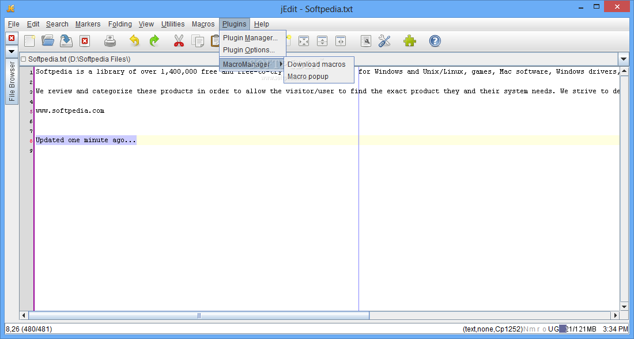Viewport: 634px width, 339px height.
Task: Click the Unsplit view toolbar icon
Action: point(304,41)
